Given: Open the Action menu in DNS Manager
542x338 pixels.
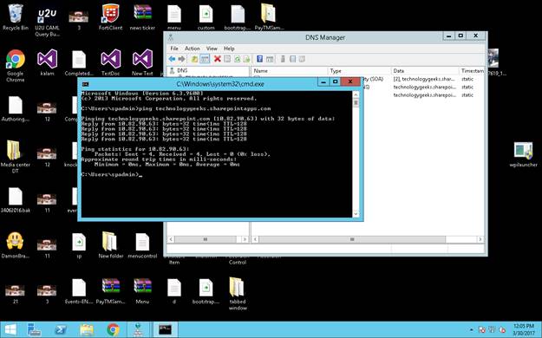Looking at the screenshot, I should [193, 49].
